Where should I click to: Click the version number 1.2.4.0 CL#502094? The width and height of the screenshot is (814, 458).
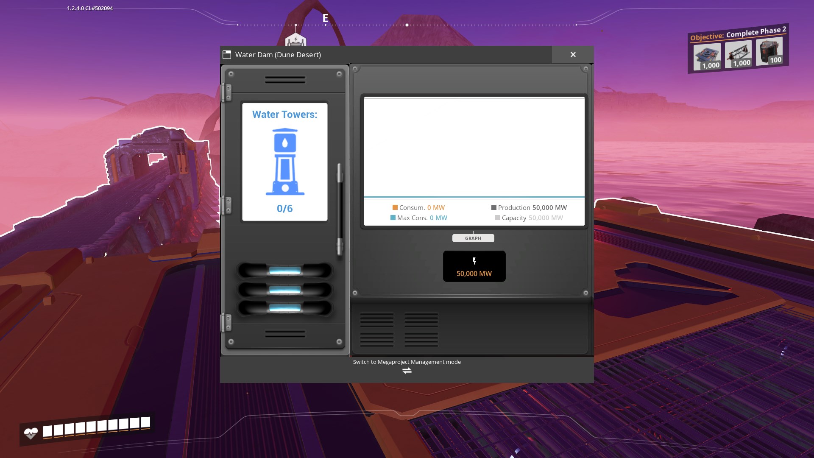click(90, 8)
